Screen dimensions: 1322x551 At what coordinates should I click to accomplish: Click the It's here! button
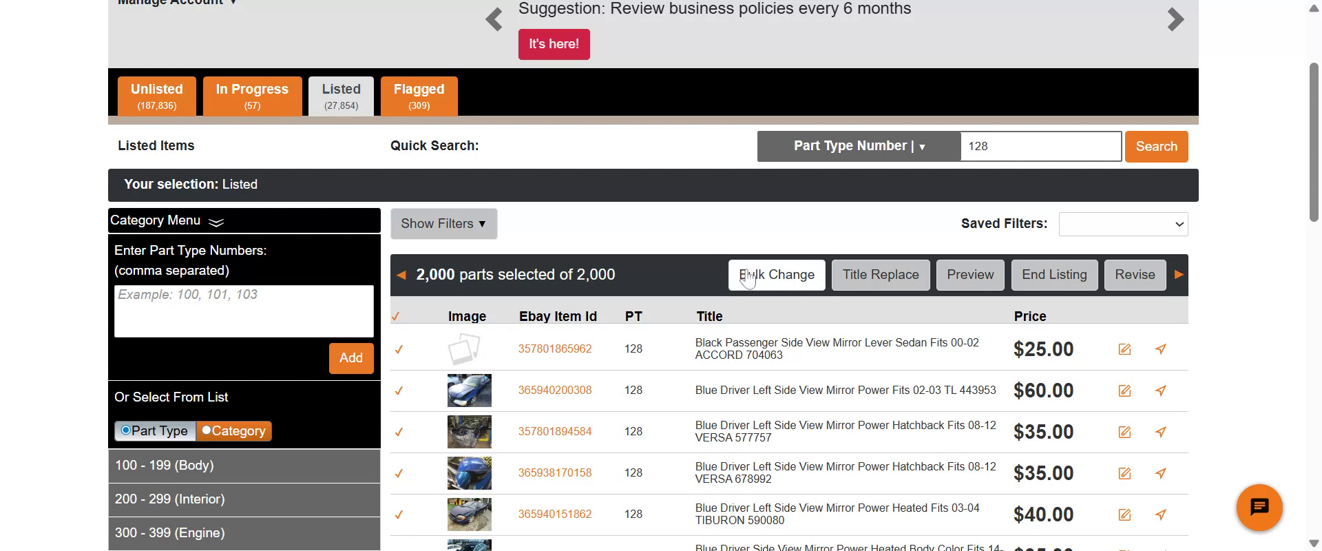554,44
